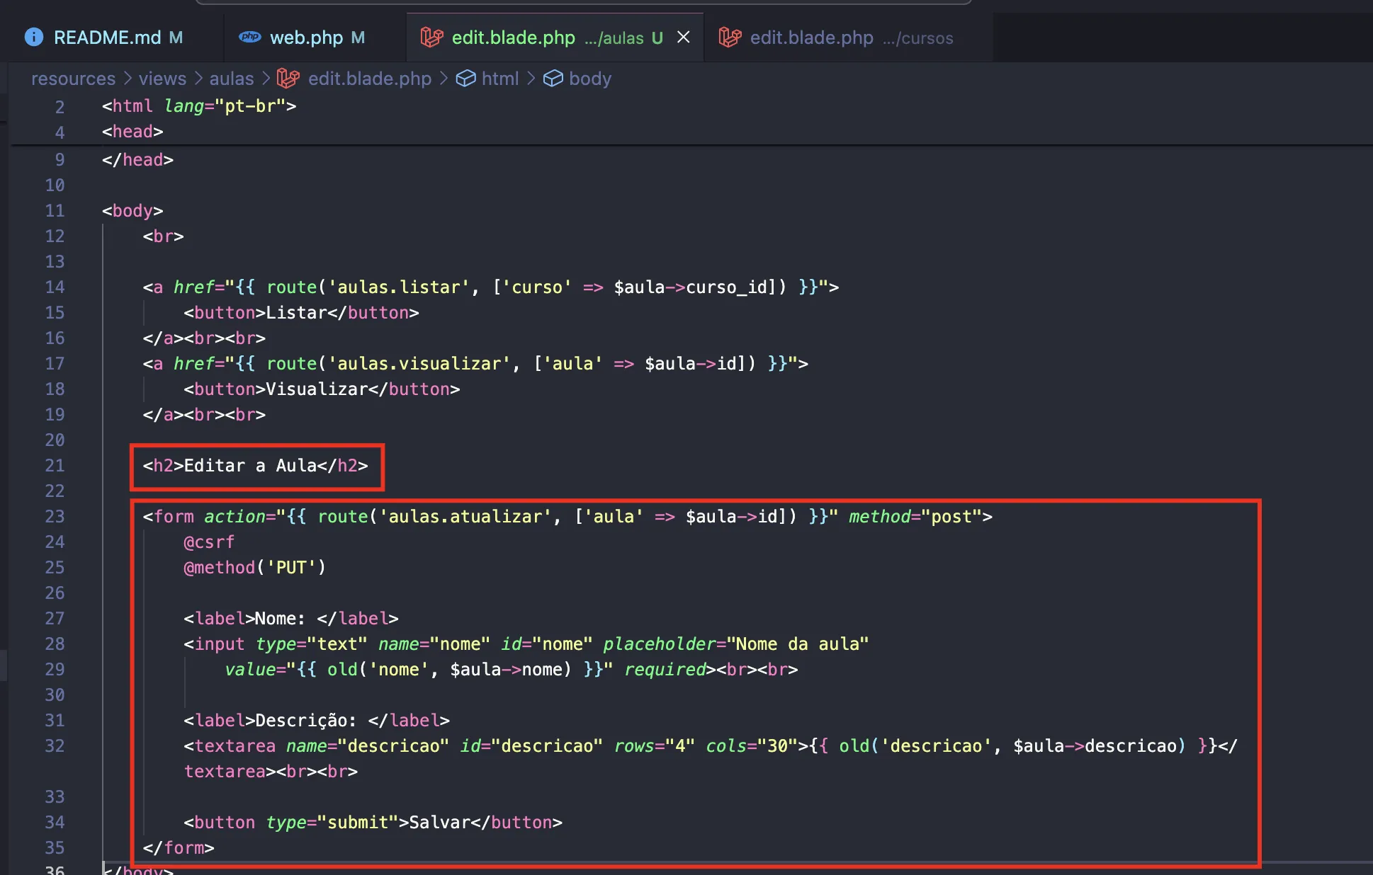Click the README.md info icon
The height and width of the screenshot is (875, 1373).
(x=33, y=37)
